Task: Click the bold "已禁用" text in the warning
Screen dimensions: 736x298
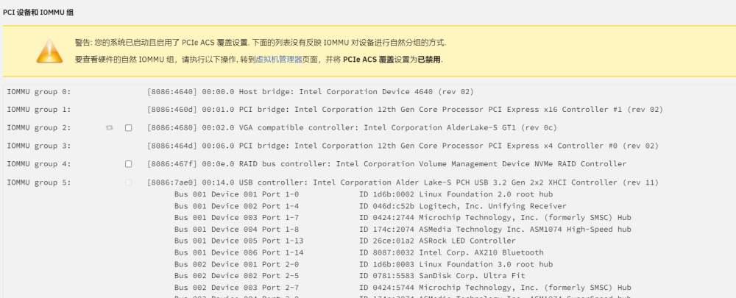Action: pos(430,60)
